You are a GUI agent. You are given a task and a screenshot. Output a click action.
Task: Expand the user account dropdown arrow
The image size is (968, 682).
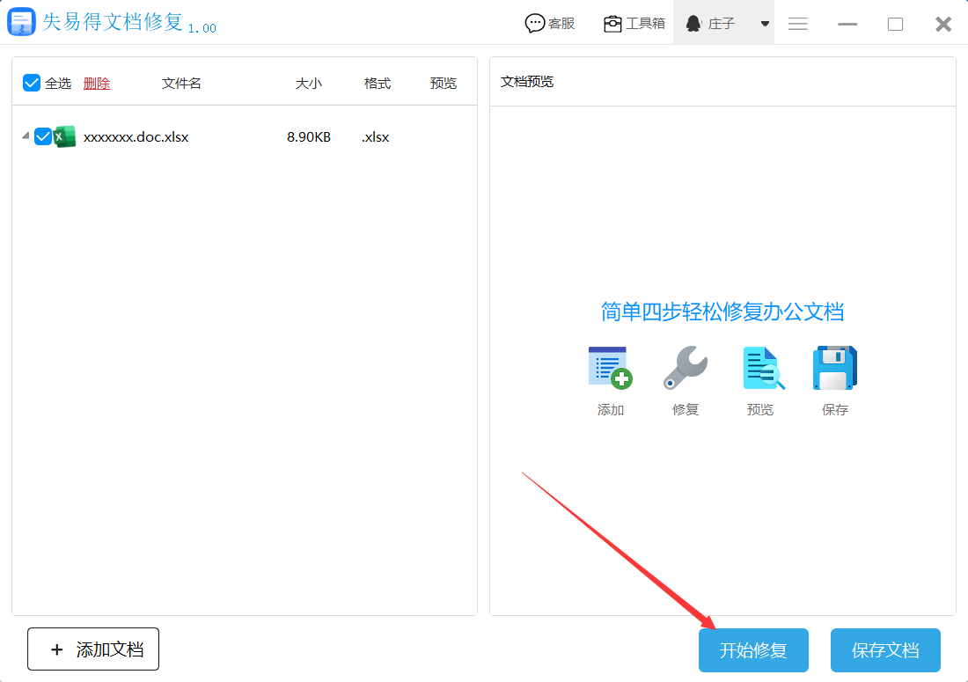[765, 24]
